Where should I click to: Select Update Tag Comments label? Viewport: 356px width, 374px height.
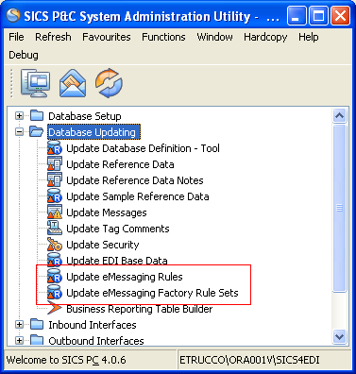(118, 229)
